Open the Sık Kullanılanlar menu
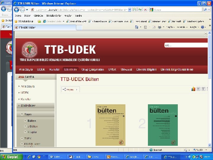The image size is (213, 160). tap(54, 16)
